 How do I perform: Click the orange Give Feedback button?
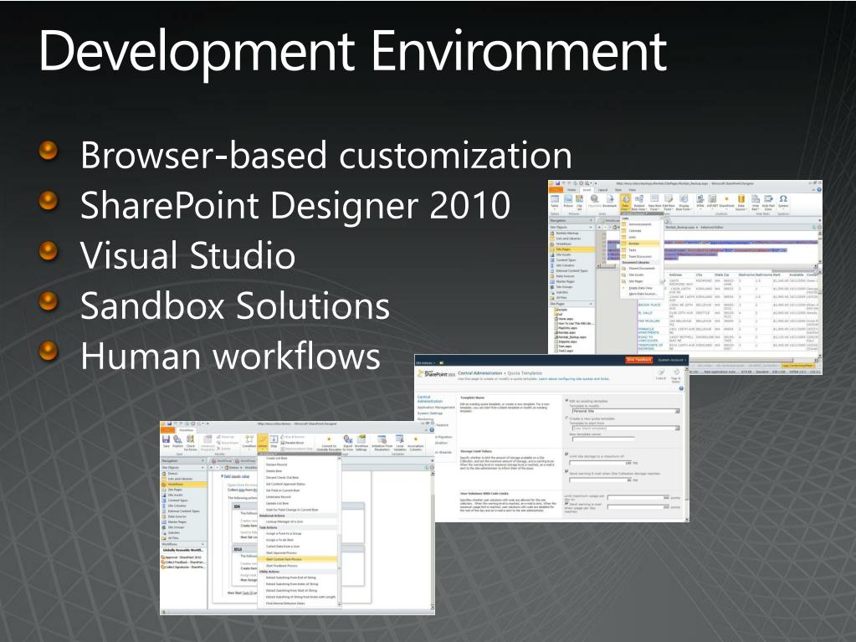click(x=639, y=360)
